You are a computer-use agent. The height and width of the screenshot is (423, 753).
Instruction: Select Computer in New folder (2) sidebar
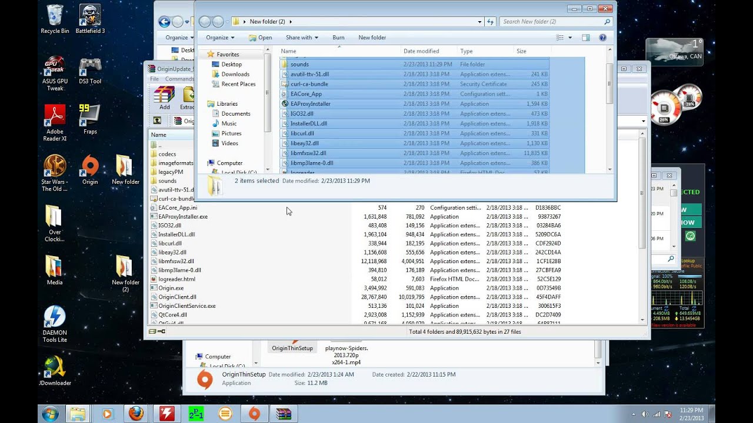[229, 163]
